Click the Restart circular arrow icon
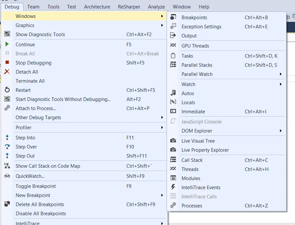Viewport: 295px width, 225px height. [x=7, y=90]
